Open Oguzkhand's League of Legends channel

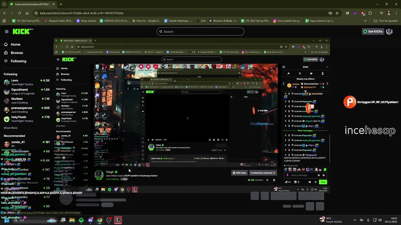(27, 92)
